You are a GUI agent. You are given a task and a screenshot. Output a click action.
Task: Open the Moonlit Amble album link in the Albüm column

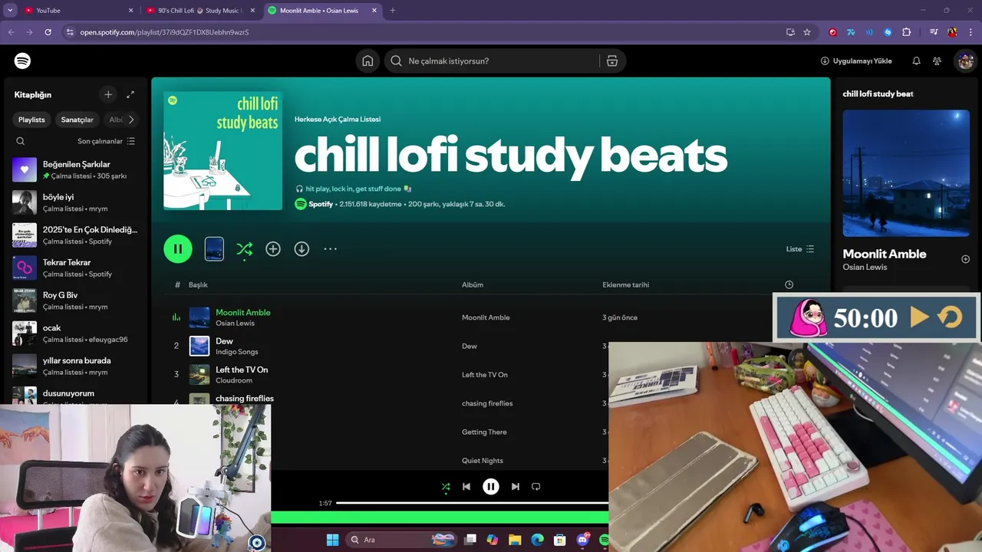pyautogui.click(x=486, y=317)
